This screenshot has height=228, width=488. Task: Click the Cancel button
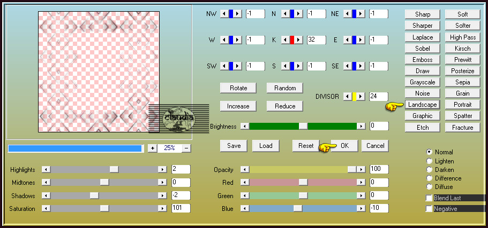point(375,146)
